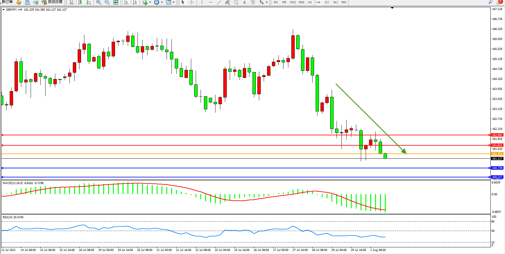The height and width of the screenshot is (254, 505).
Task: Toggle candlestick chart display mode
Action: 80,2
